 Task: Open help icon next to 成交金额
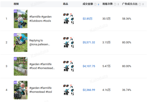point(95,4)
